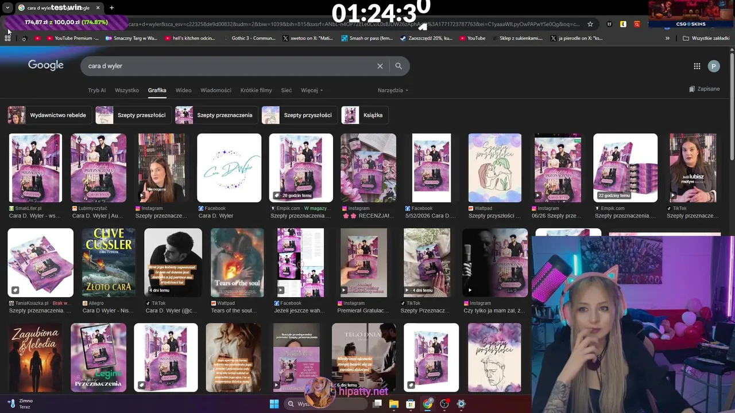The image size is (735, 413).
Task: Switch to the 'Tryb AI' tab
Action: coord(96,91)
